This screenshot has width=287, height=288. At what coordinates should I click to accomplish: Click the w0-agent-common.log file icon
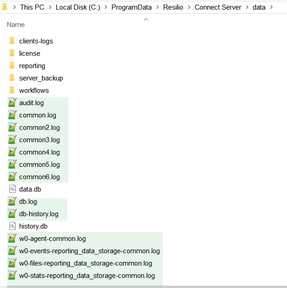[x=12, y=239]
